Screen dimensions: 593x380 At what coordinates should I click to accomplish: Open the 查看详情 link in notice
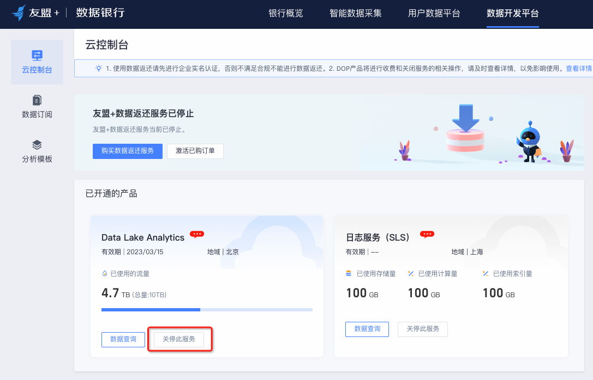579,68
